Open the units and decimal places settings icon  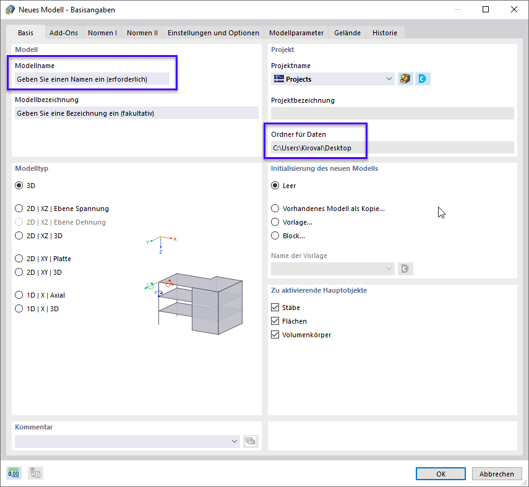click(x=13, y=473)
